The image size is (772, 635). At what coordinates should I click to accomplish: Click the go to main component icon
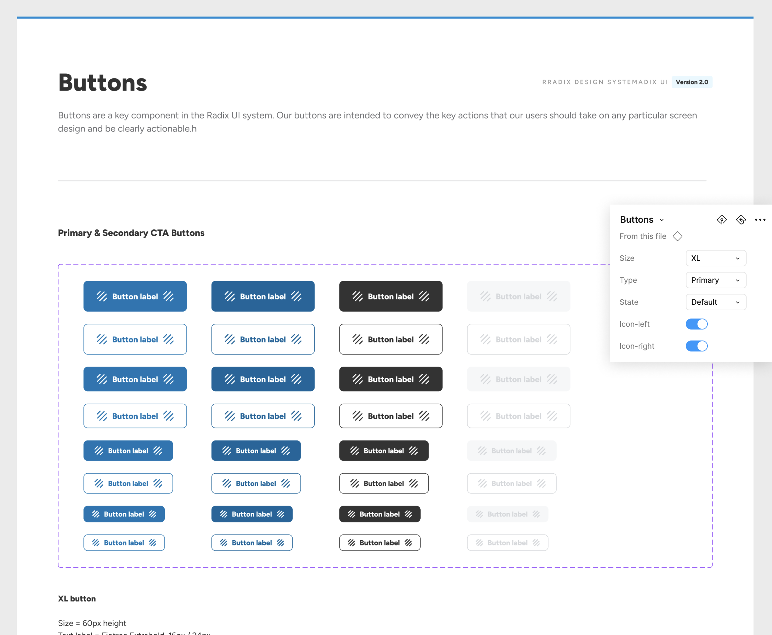[x=722, y=219]
